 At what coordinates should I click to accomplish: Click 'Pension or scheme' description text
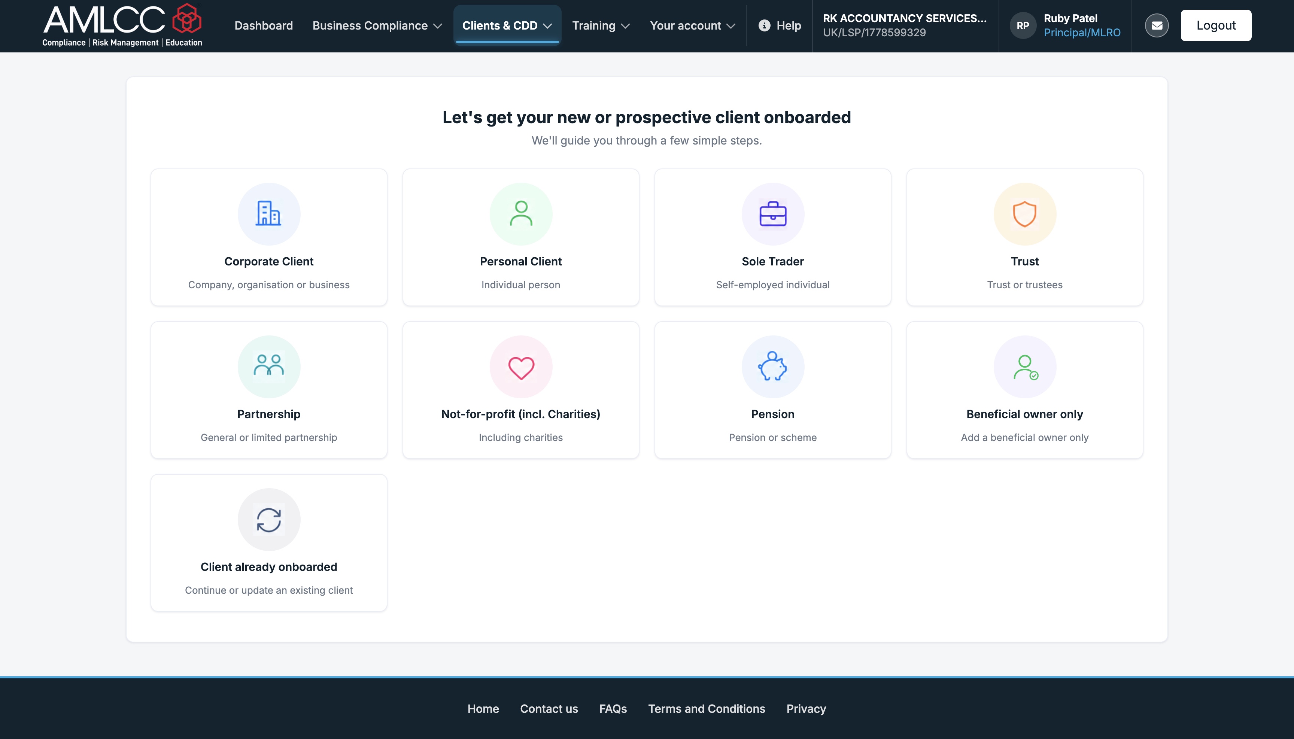[x=773, y=438]
